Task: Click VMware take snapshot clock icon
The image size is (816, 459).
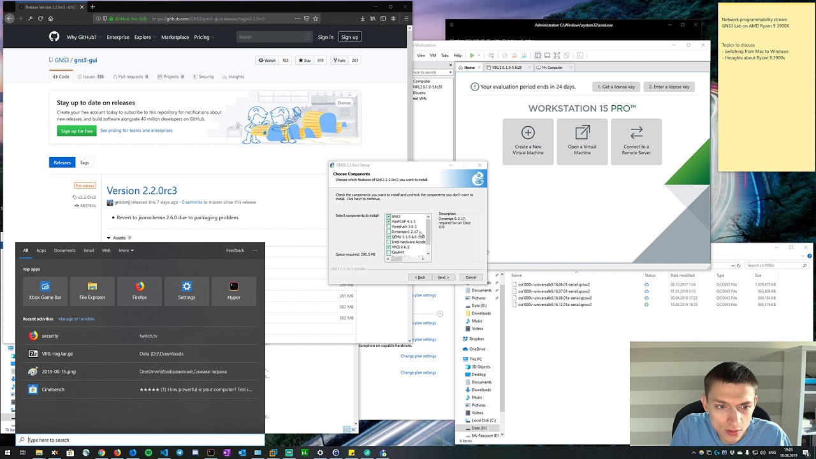Action: tap(505, 55)
